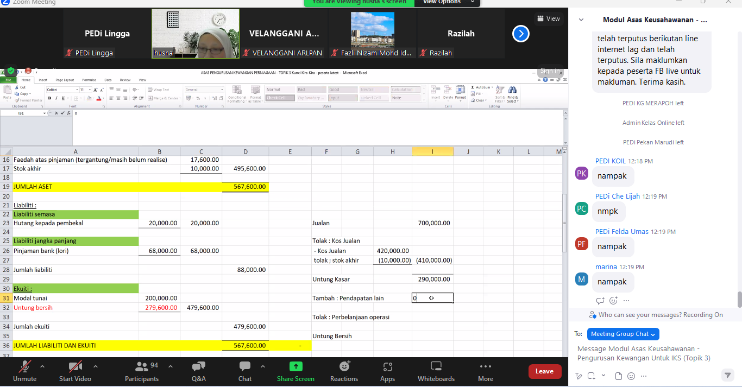The image size is (742, 387).
Task: Click the file attachment icon in chat
Action: point(618,376)
